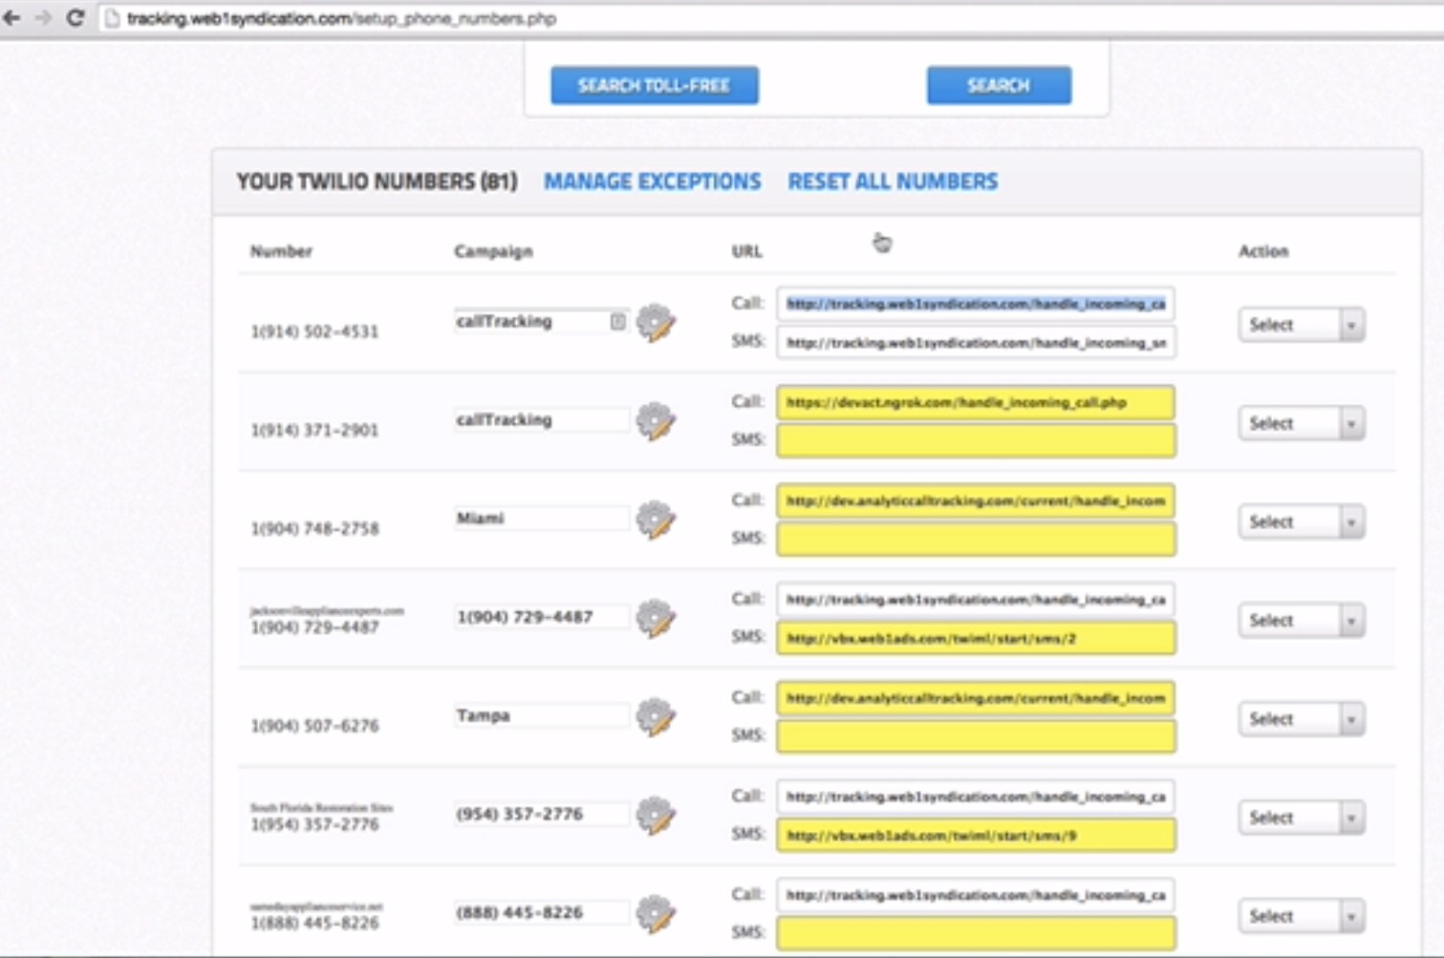This screenshot has height=958, width=1444.
Task: Open the Action selector for the Tampa number
Action: tap(1301, 718)
